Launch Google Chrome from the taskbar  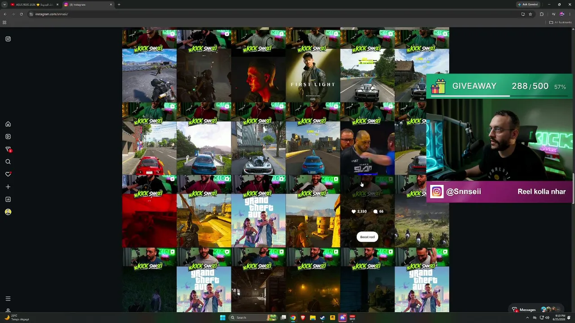pyautogui.click(x=293, y=318)
